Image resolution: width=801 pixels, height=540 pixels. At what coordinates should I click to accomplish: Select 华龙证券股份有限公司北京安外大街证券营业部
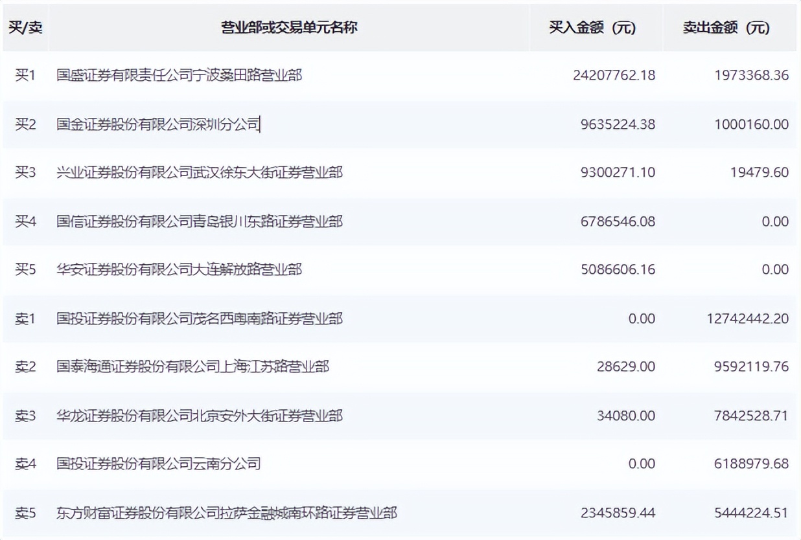pyautogui.click(x=200, y=415)
